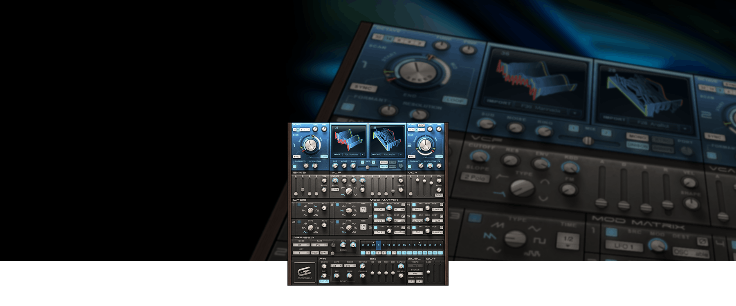Click oscillator 1 Import button

point(338,155)
